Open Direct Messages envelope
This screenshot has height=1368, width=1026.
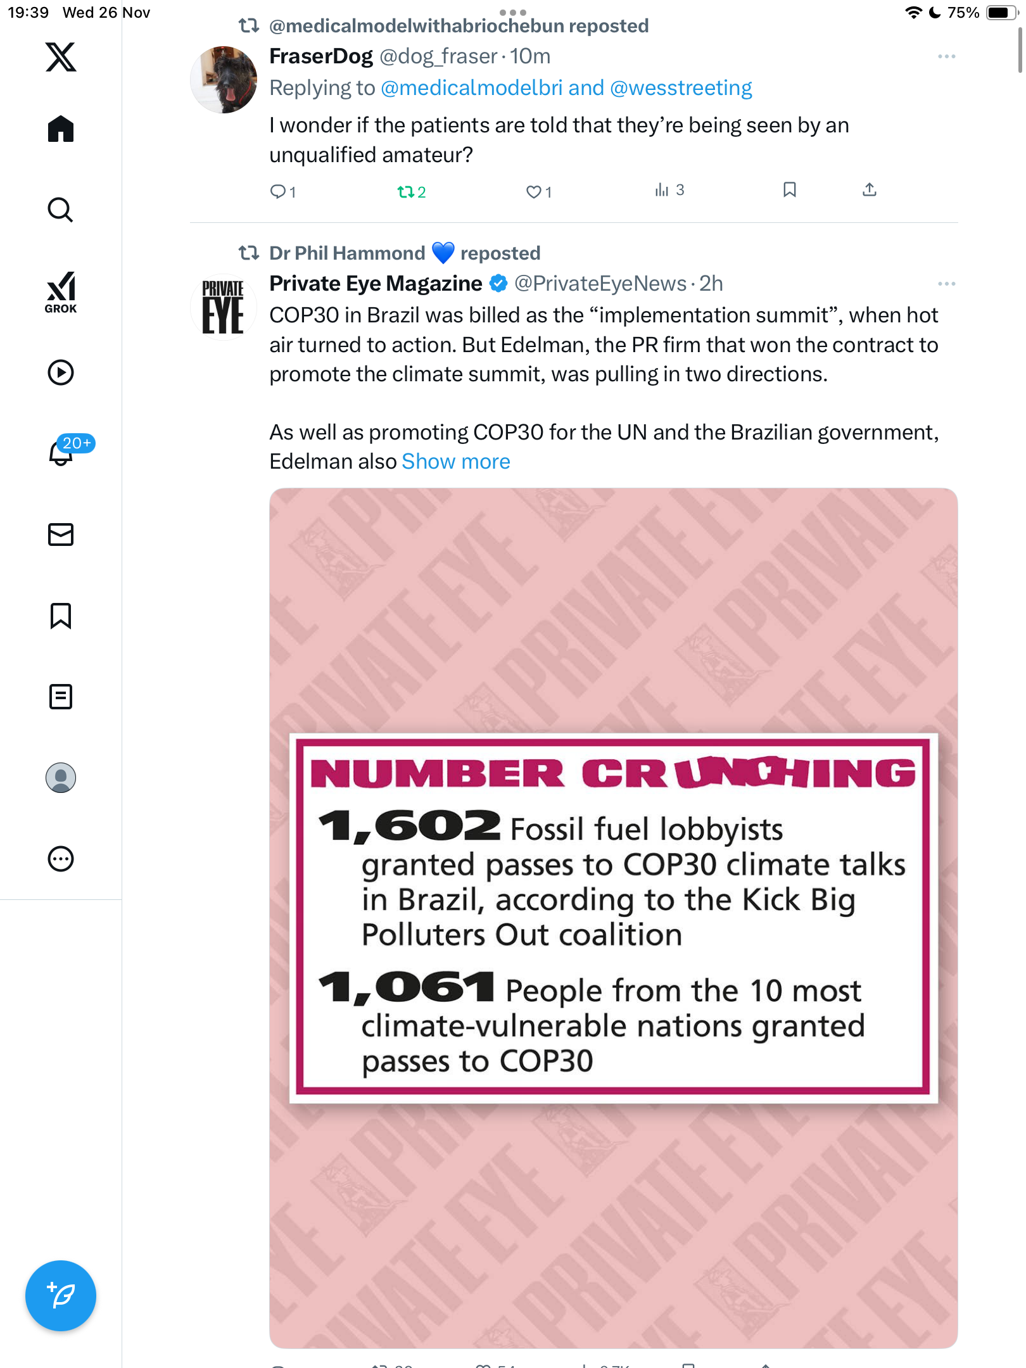[x=61, y=535]
